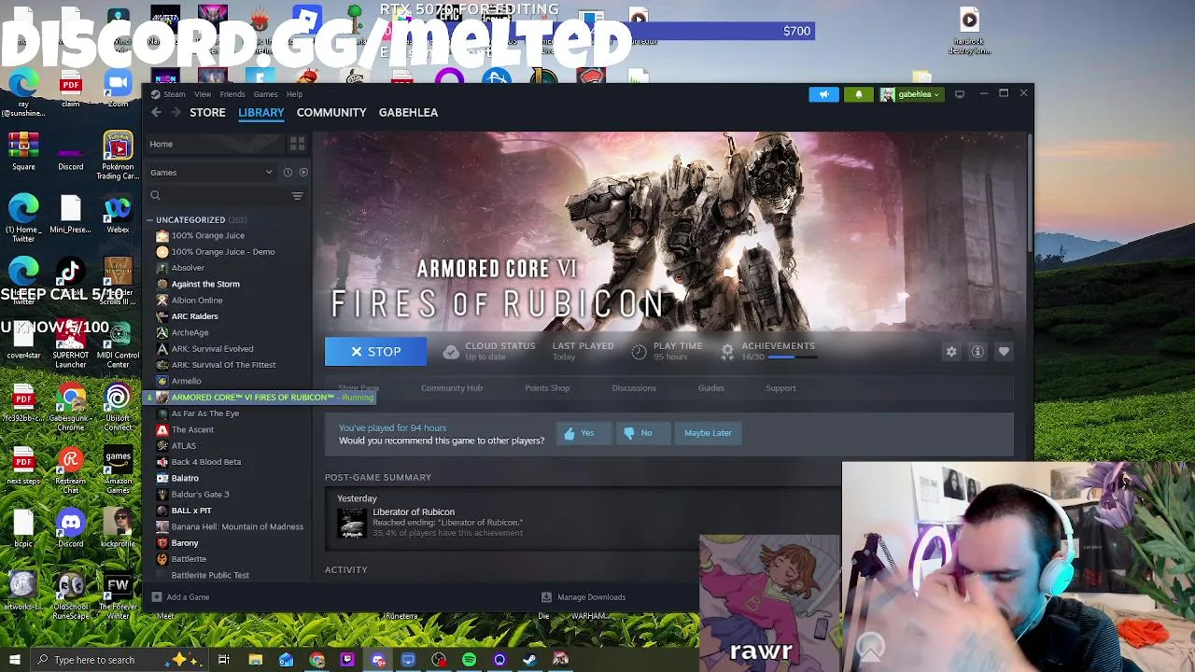Open Community Hub link
The width and height of the screenshot is (1195, 672).
452,388
